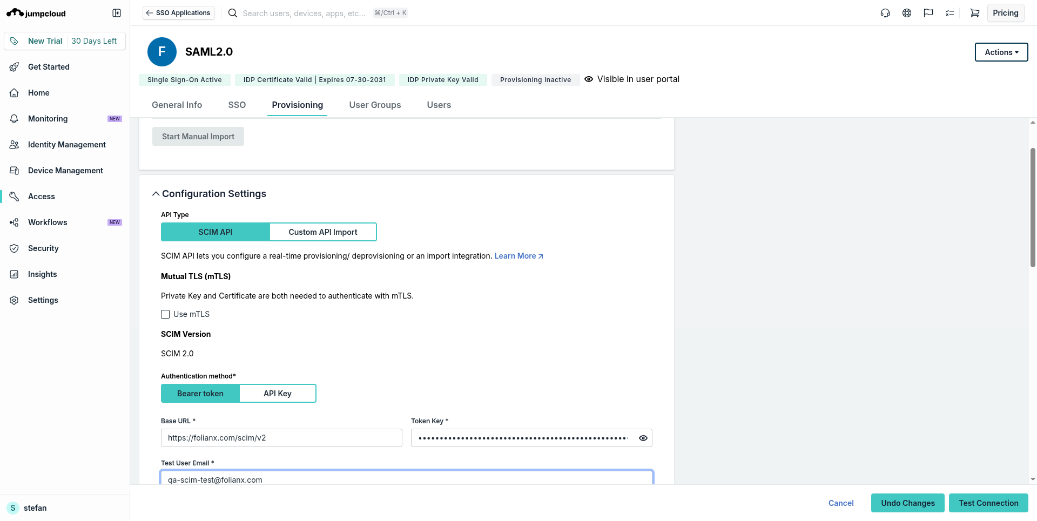
Task: Click the Insights chart icon
Action: click(15, 274)
